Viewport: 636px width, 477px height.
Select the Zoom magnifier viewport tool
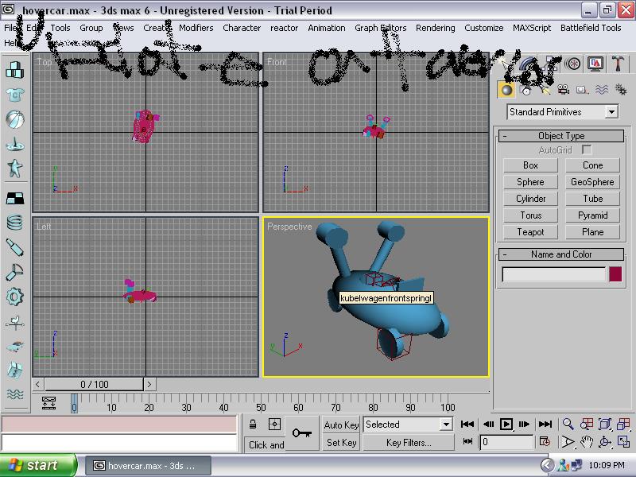(568, 425)
